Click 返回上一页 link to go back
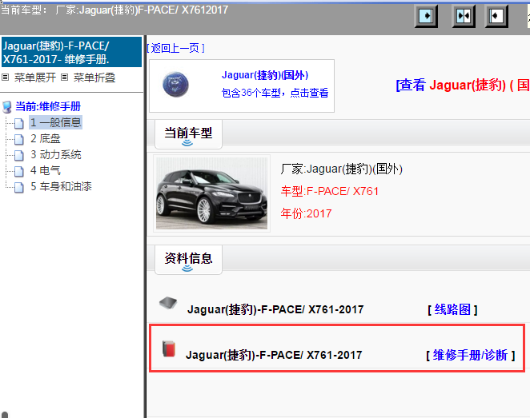530x418 pixels. (175, 48)
